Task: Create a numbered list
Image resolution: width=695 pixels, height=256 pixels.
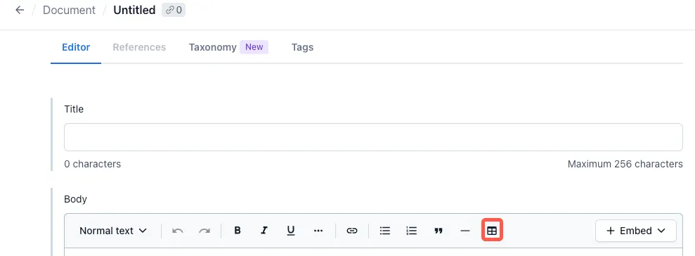Action: (412, 231)
